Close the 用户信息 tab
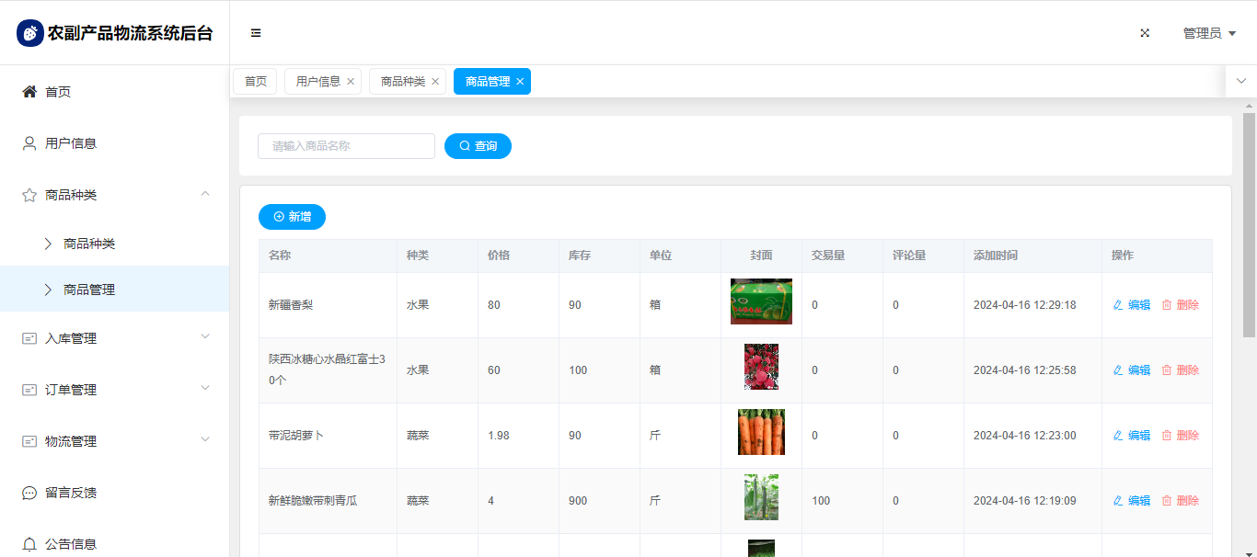 pos(351,82)
